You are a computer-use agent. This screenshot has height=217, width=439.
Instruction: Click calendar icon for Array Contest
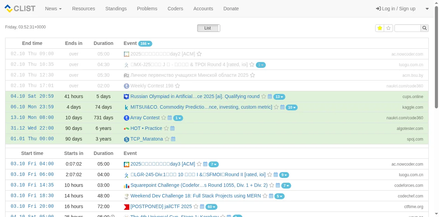tap(170, 118)
